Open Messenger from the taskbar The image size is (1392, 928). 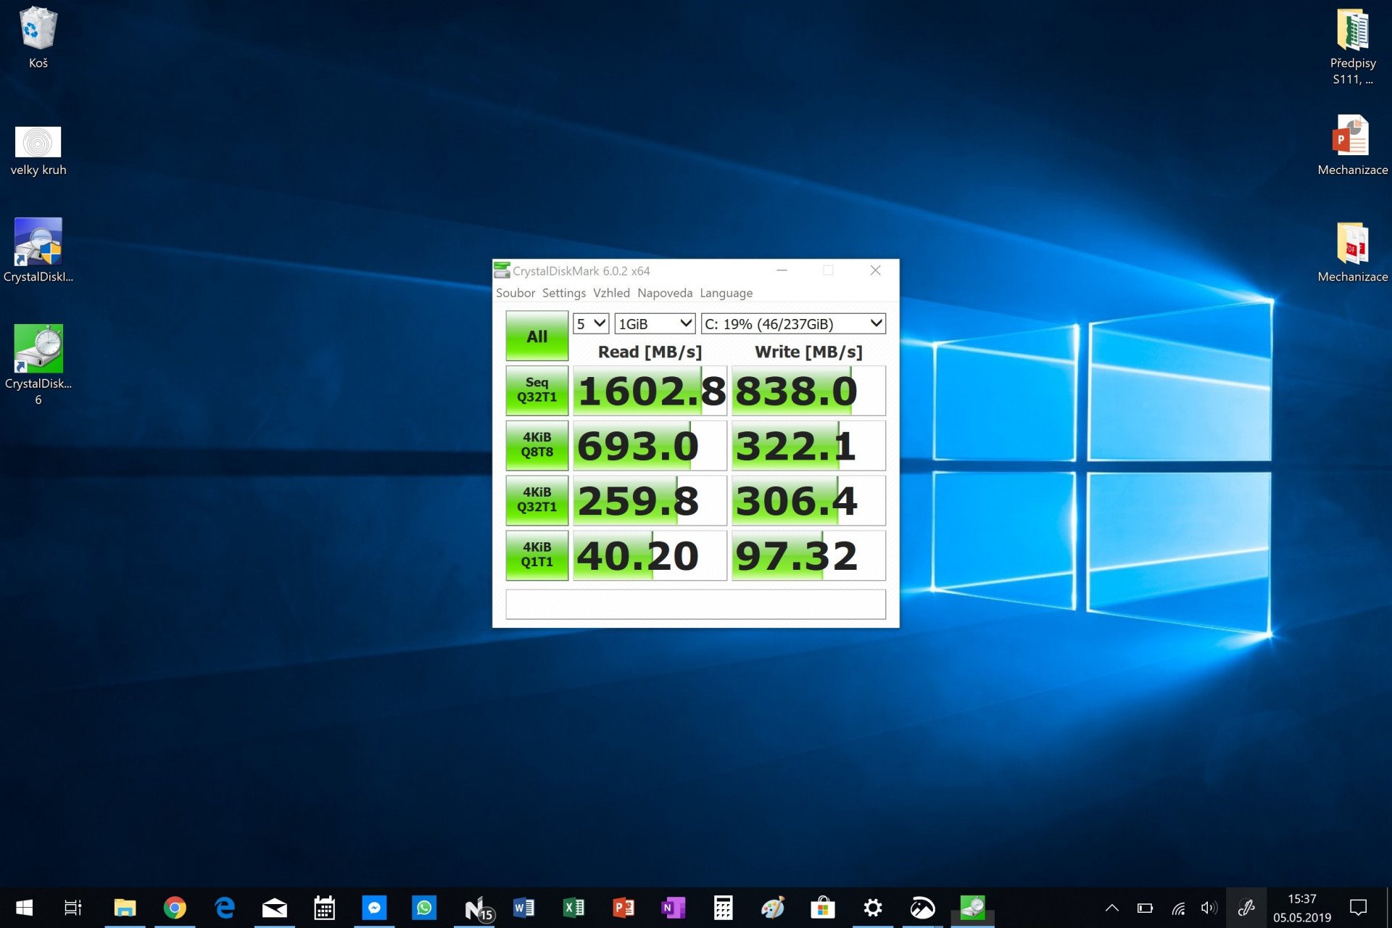point(374,908)
